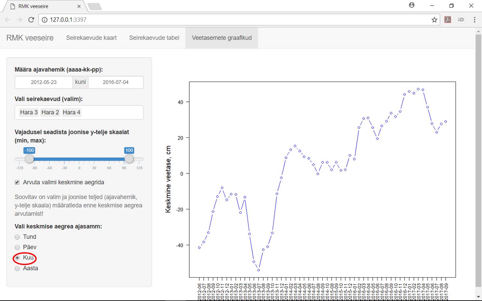The width and height of the screenshot is (482, 301).
Task: Switch to the Seirekaevude tabel tab
Action: pyautogui.click(x=154, y=38)
